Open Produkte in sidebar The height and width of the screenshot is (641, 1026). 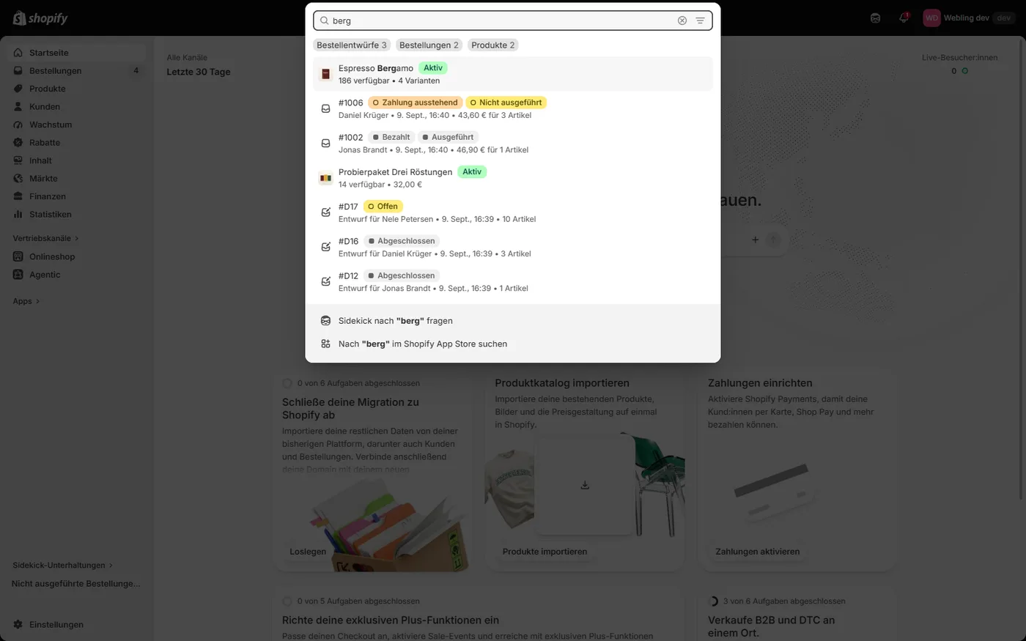click(76, 89)
